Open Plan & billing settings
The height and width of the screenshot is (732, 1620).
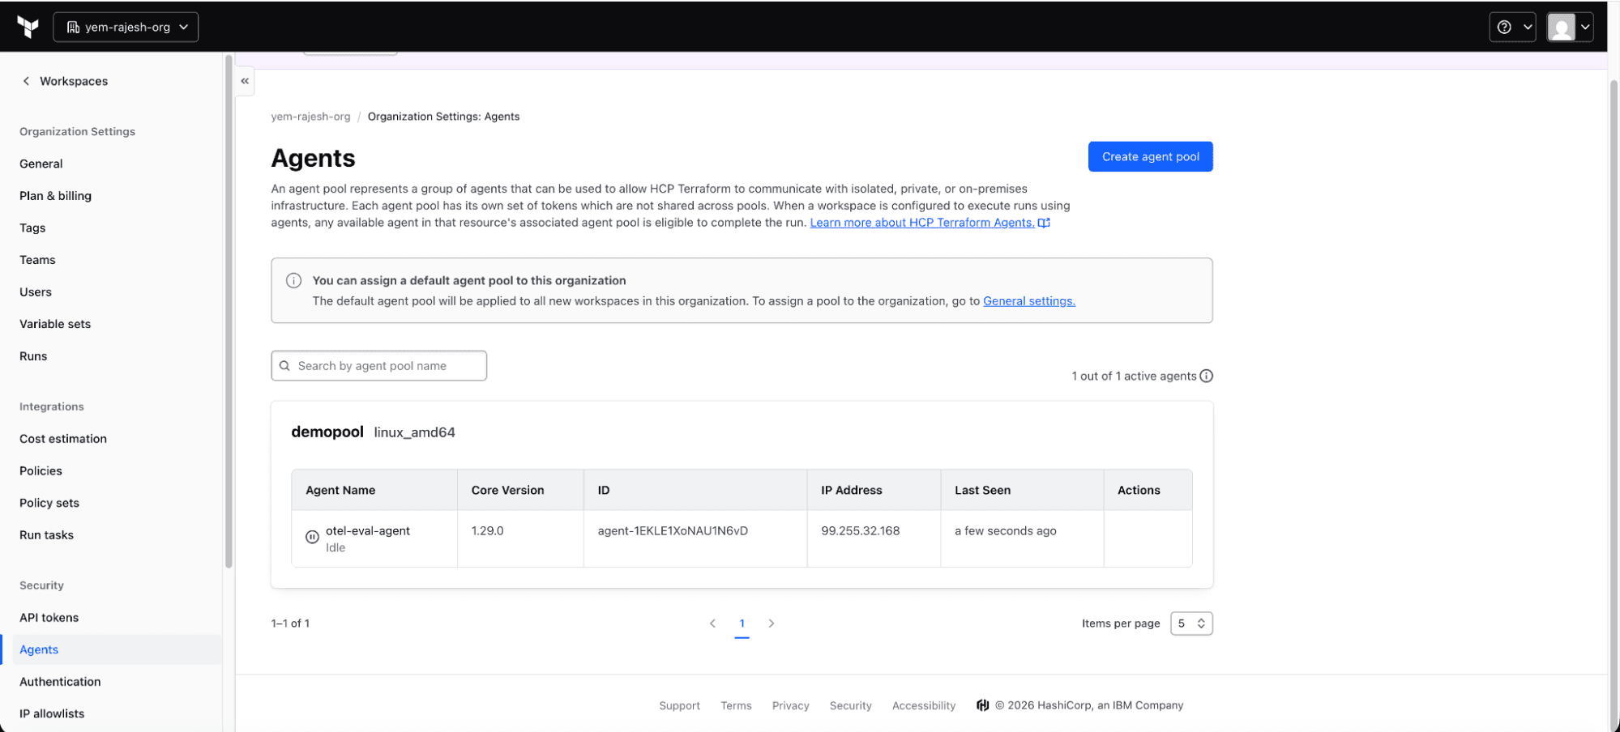coord(56,196)
